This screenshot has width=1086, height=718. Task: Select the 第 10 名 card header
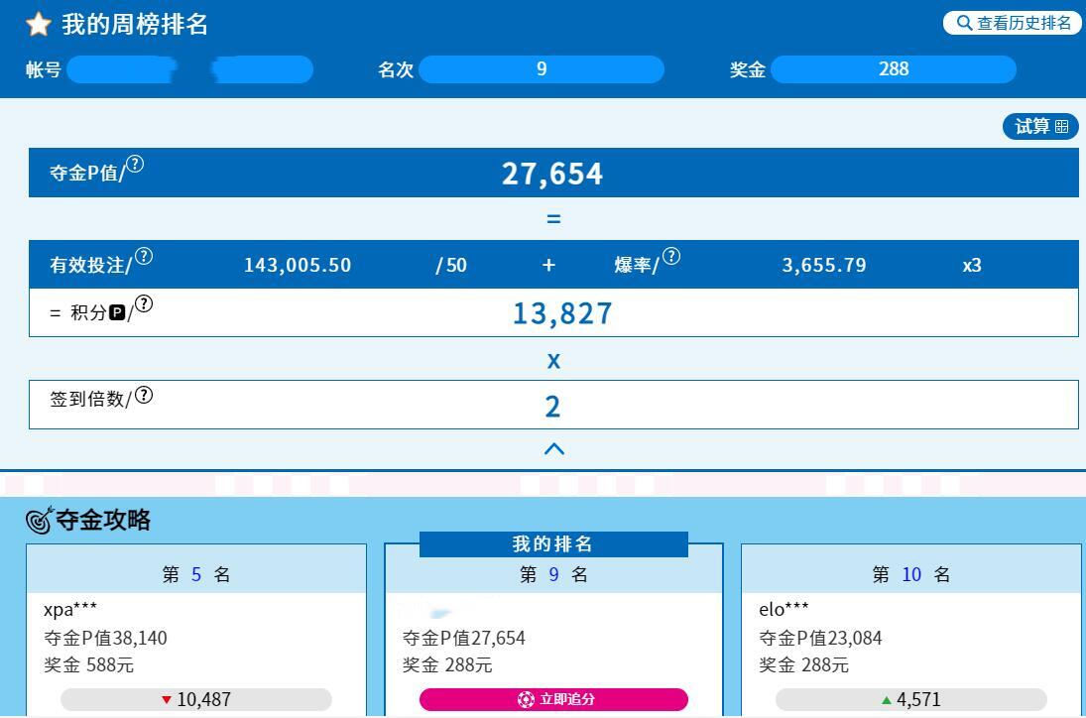point(910,574)
